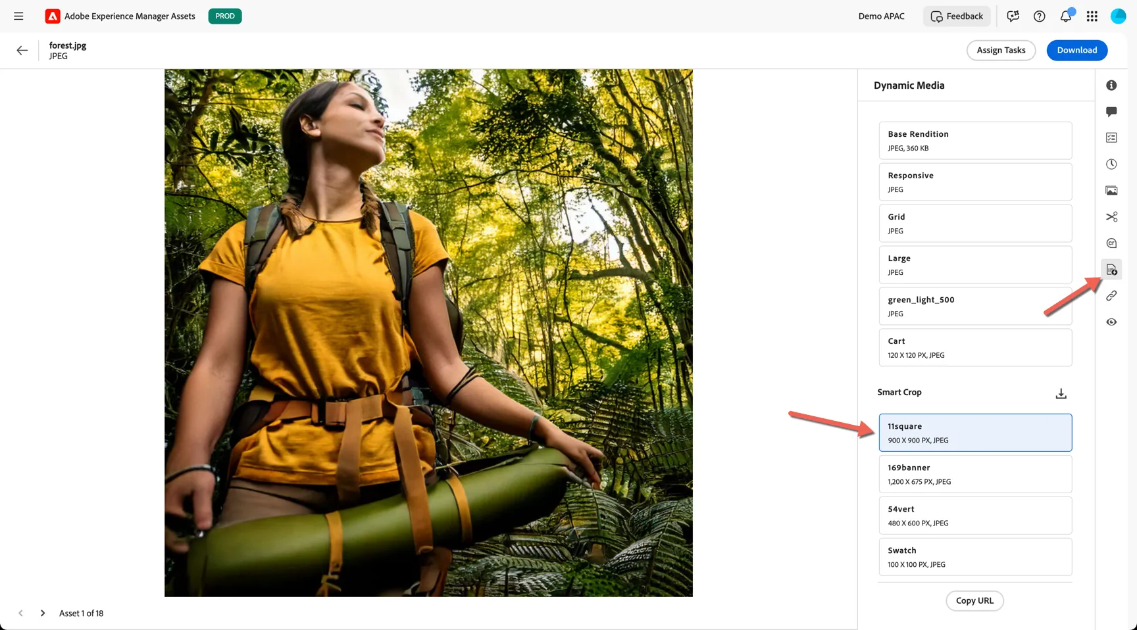The height and width of the screenshot is (630, 1137).
Task: Open the Help question mark icon
Action: point(1040,16)
